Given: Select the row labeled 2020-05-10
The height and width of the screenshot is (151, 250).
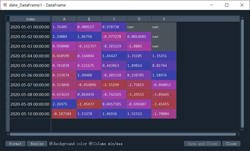Looking at the screenshot, I should pos(30,114).
